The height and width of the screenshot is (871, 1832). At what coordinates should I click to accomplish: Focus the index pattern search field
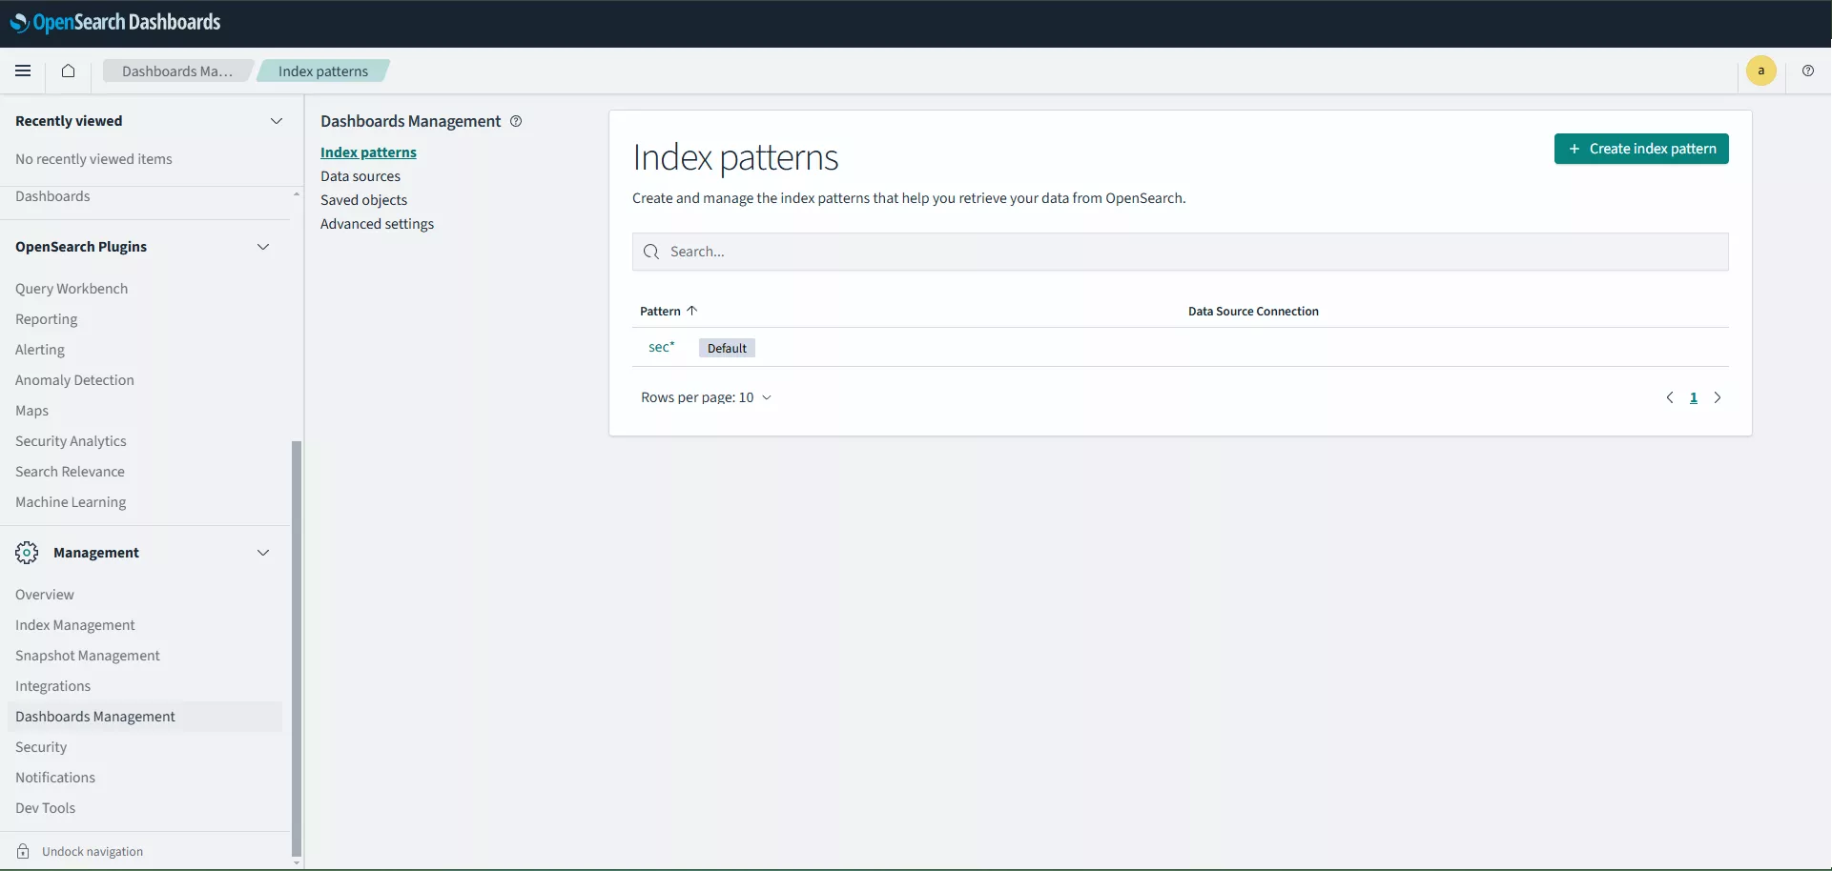pos(1180,252)
